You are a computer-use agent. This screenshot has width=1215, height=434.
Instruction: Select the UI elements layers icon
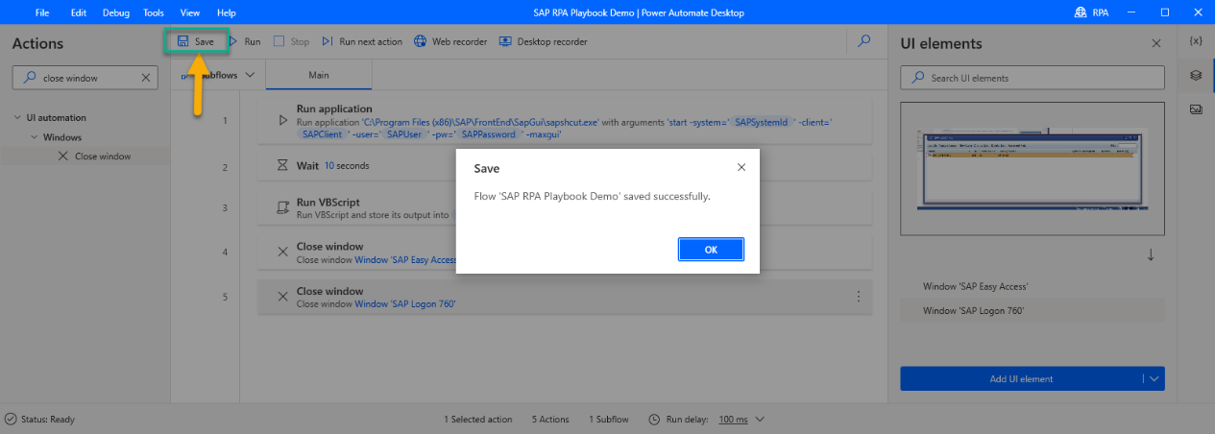click(x=1196, y=75)
